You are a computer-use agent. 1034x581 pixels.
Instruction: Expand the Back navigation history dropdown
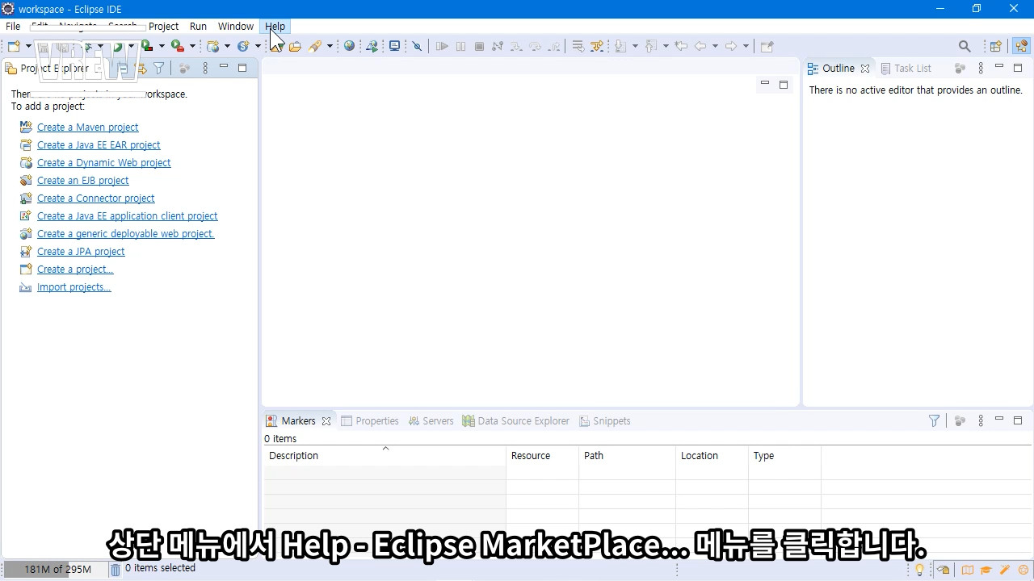715,46
